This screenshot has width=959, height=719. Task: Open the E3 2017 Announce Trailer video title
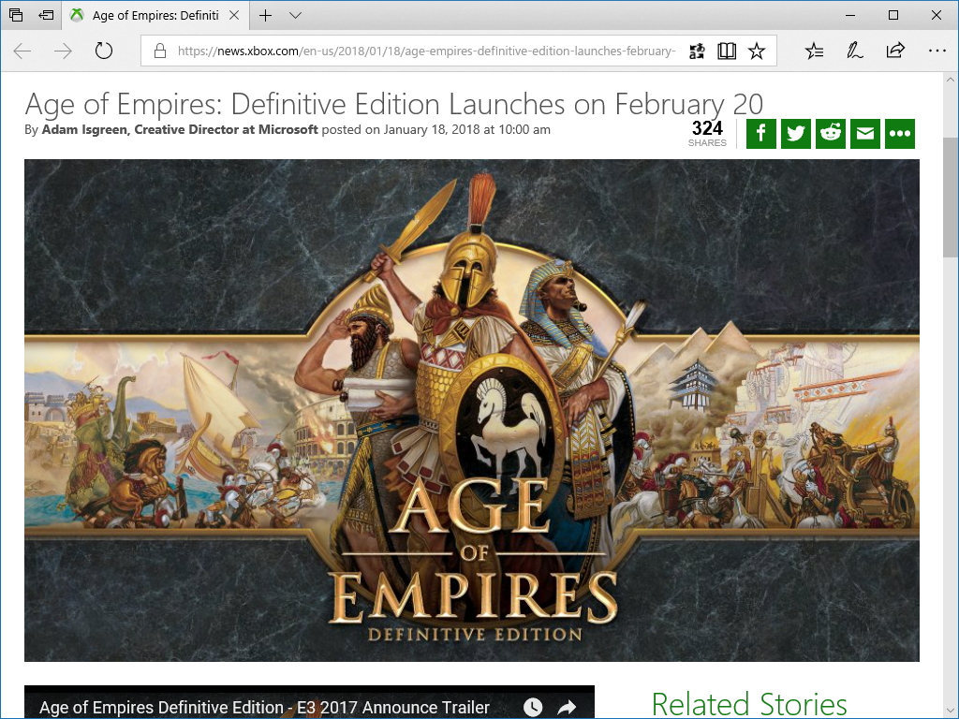[x=264, y=708]
